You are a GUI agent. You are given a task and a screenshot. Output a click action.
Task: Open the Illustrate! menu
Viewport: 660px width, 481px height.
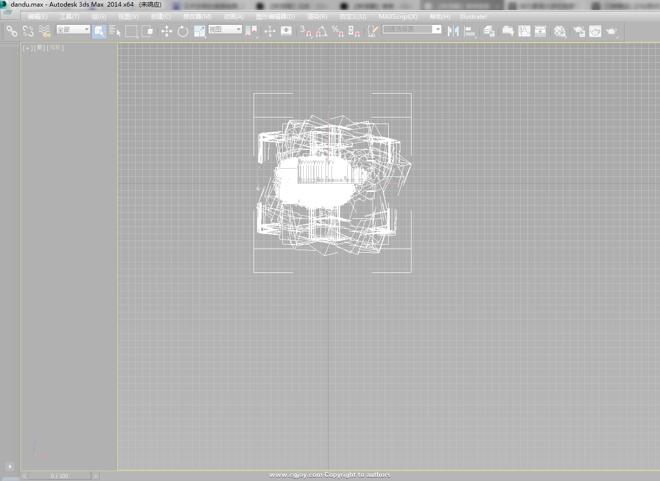pyautogui.click(x=473, y=17)
